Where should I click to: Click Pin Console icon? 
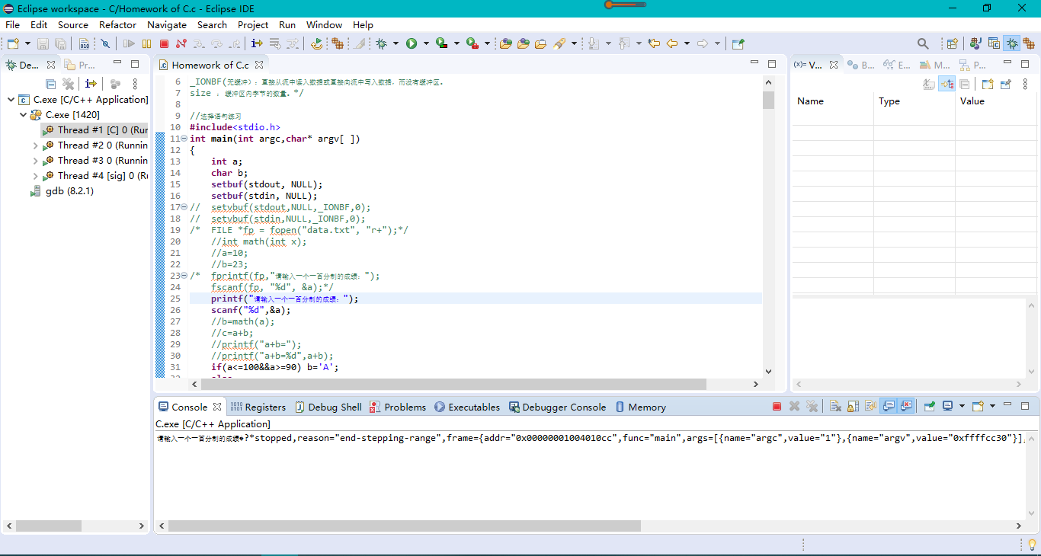point(930,407)
